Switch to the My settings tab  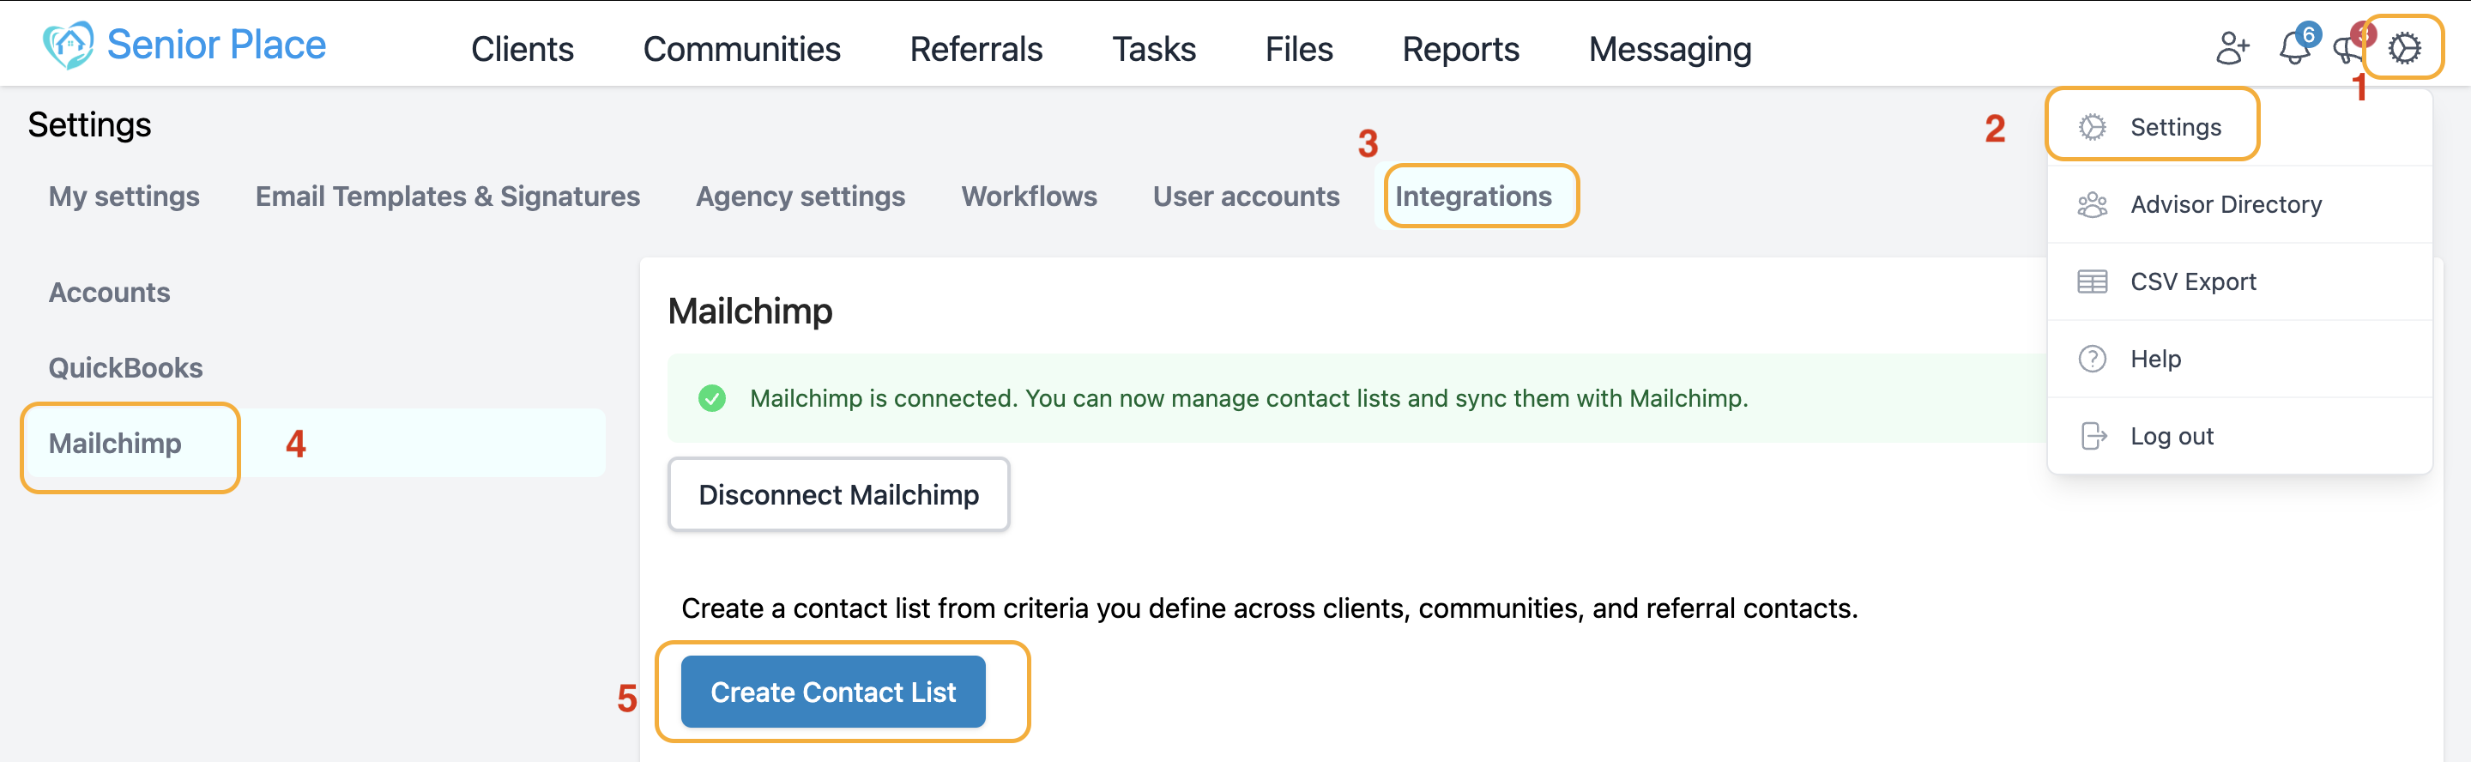coord(124,196)
